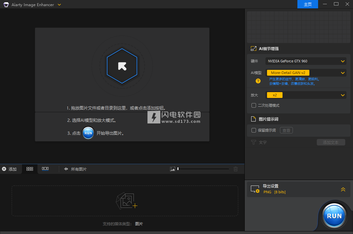Click the Aiarty Image Enhancer logo icon
The width and height of the screenshot is (353, 234).
tap(6, 5)
